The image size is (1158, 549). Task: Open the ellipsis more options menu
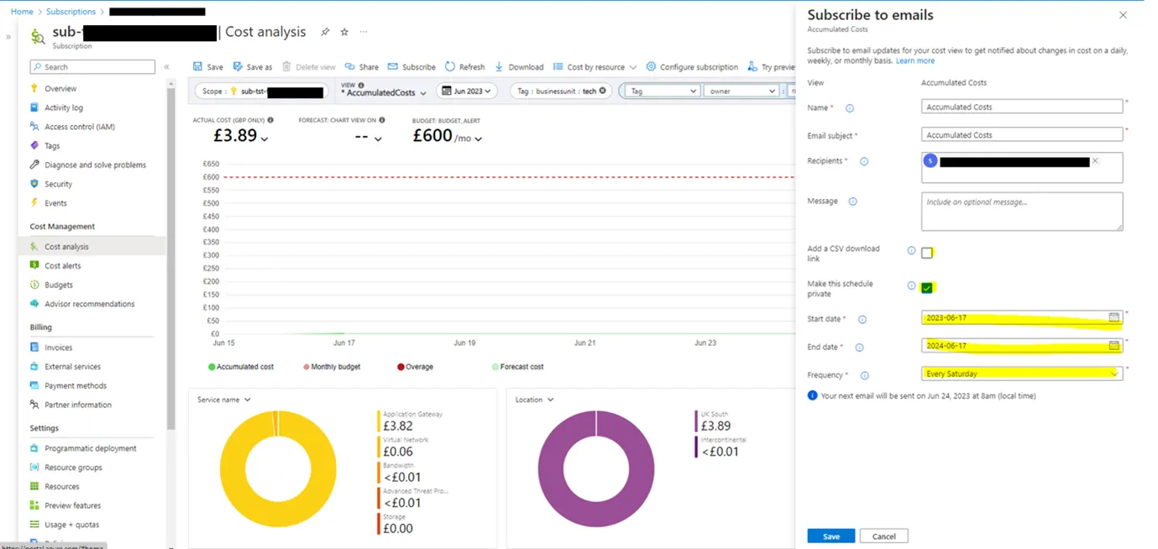(364, 32)
